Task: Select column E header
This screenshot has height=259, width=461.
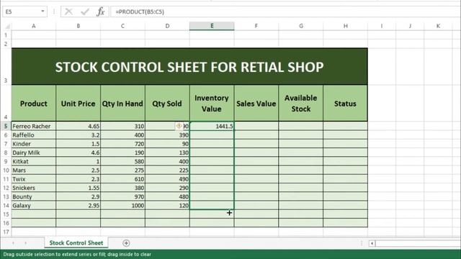Action: pos(212,26)
